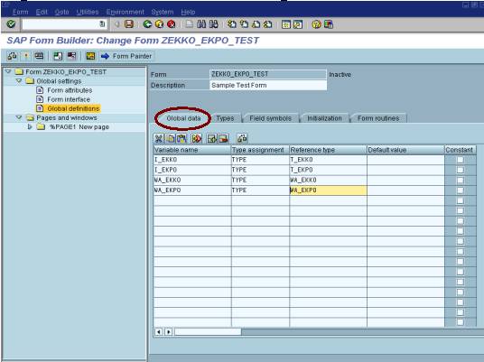This screenshot has height=362, width=484.
Task: Click the Test form icon beside Activate
Action: (x=39, y=56)
